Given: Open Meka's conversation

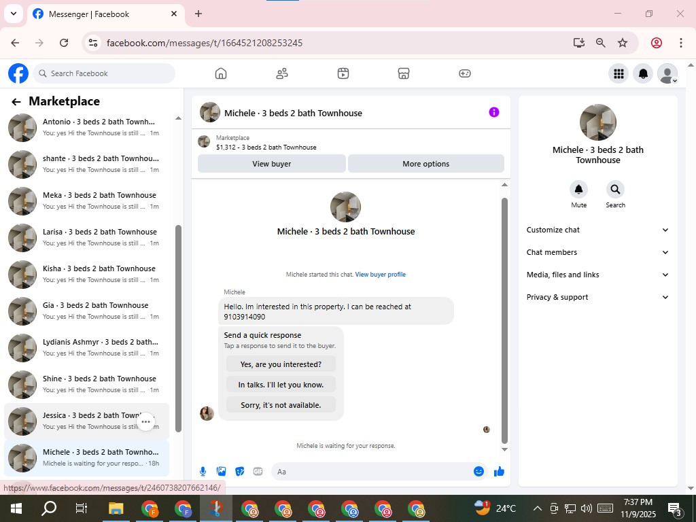Looking at the screenshot, I should point(86,201).
